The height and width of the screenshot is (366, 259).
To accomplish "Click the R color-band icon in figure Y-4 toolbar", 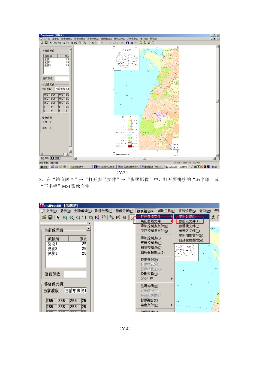I will 97,218.
